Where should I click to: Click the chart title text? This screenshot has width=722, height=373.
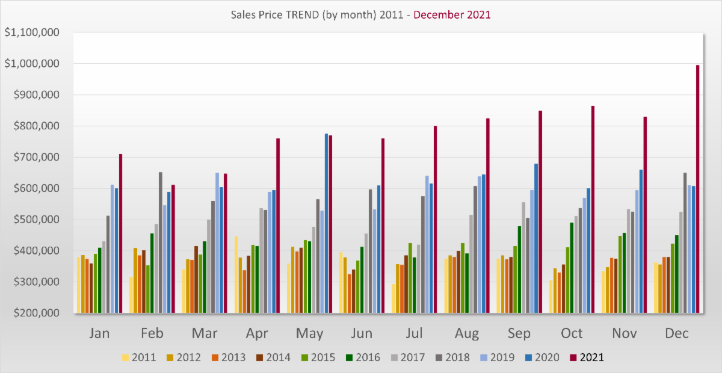point(361,15)
